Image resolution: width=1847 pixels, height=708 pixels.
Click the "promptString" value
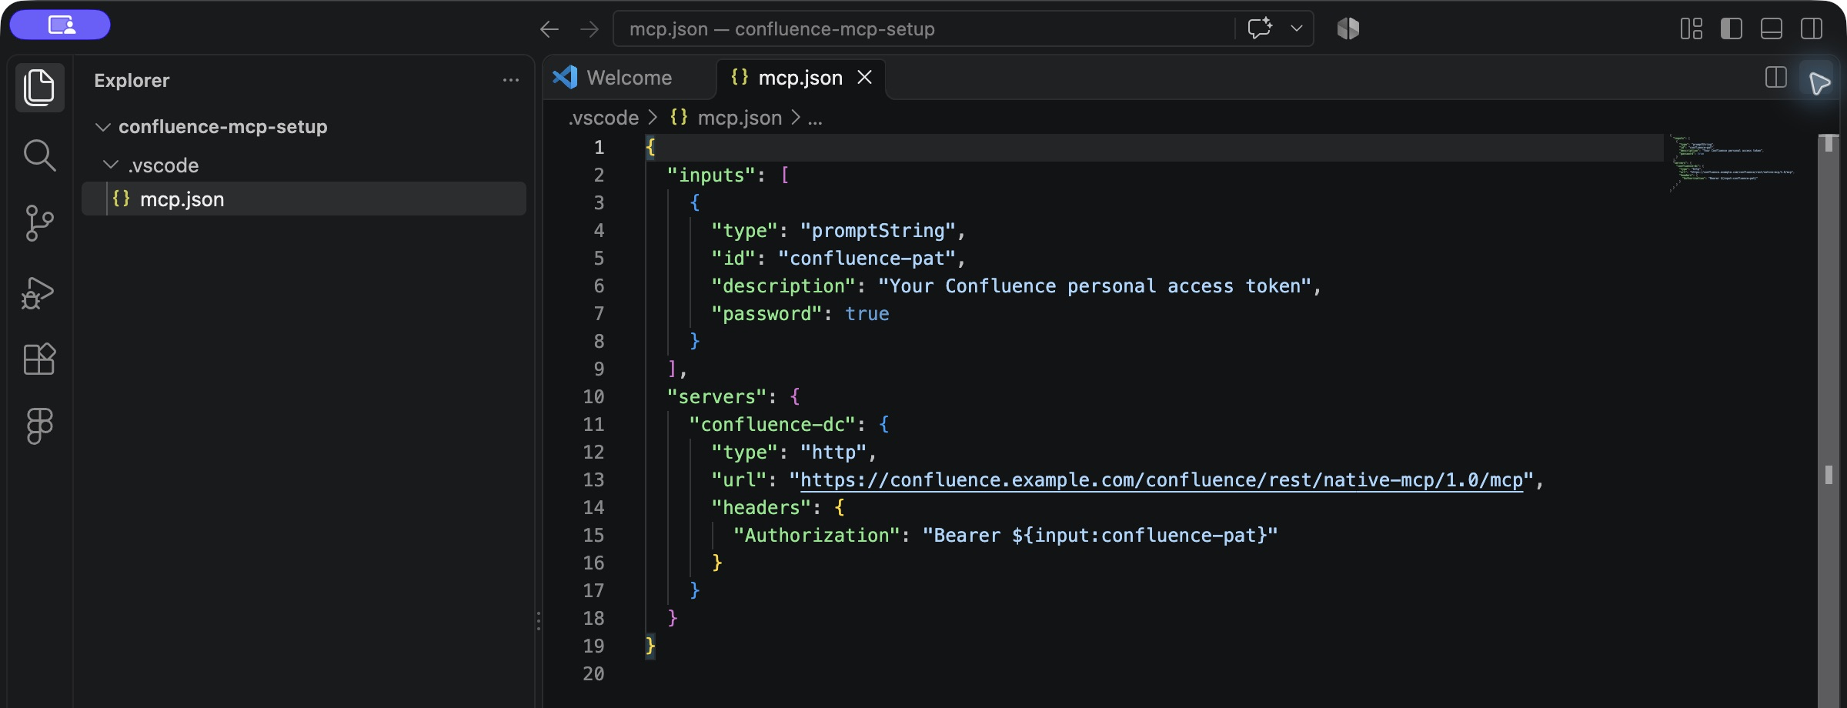click(x=877, y=230)
